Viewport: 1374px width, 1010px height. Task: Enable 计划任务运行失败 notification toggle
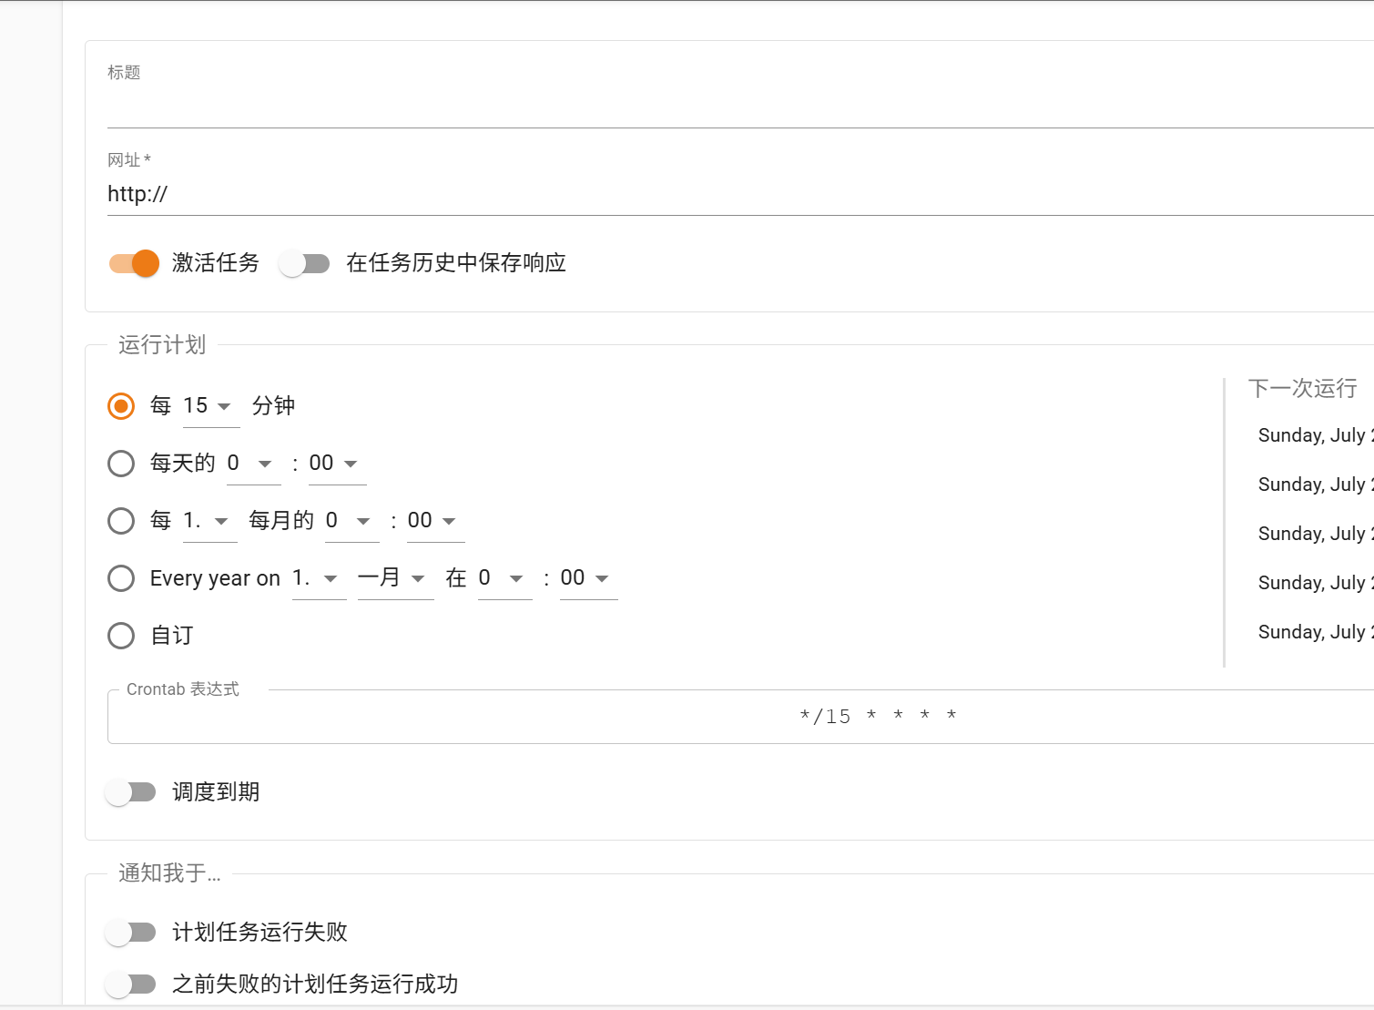(130, 933)
